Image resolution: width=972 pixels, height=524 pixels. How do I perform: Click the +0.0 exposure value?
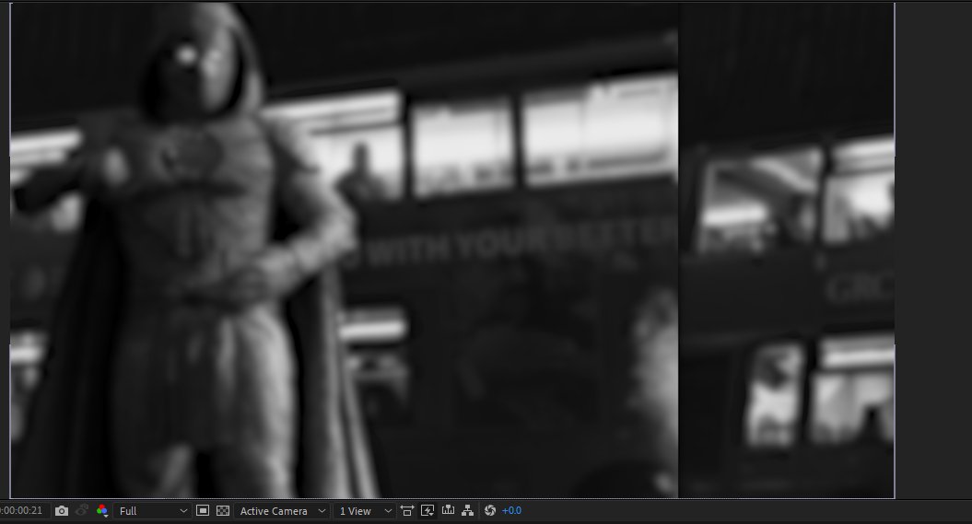(511, 510)
